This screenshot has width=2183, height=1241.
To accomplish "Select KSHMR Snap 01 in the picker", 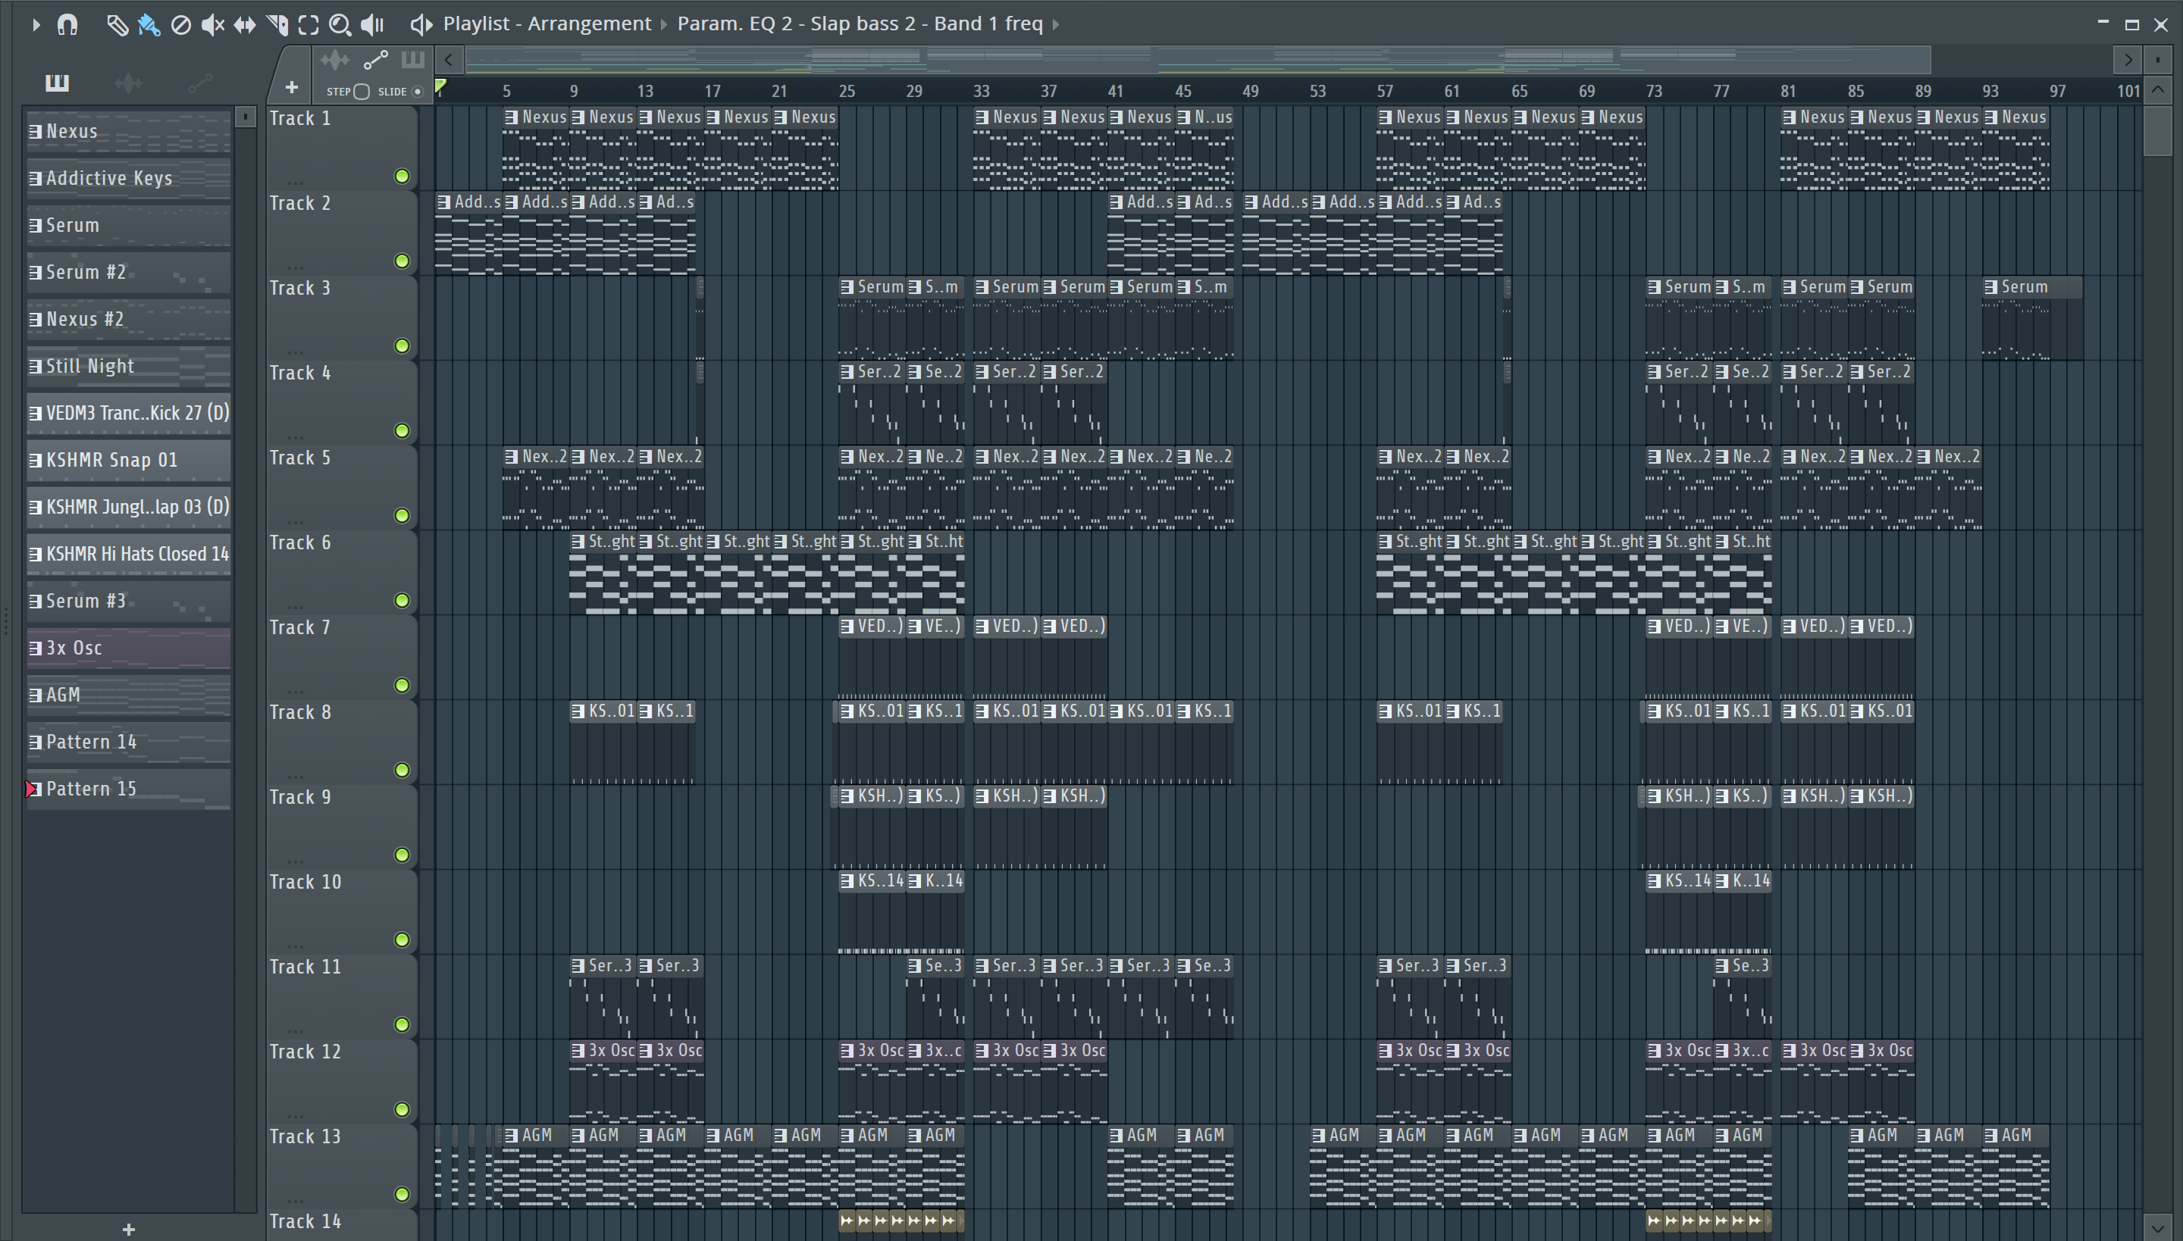I will click(x=129, y=461).
